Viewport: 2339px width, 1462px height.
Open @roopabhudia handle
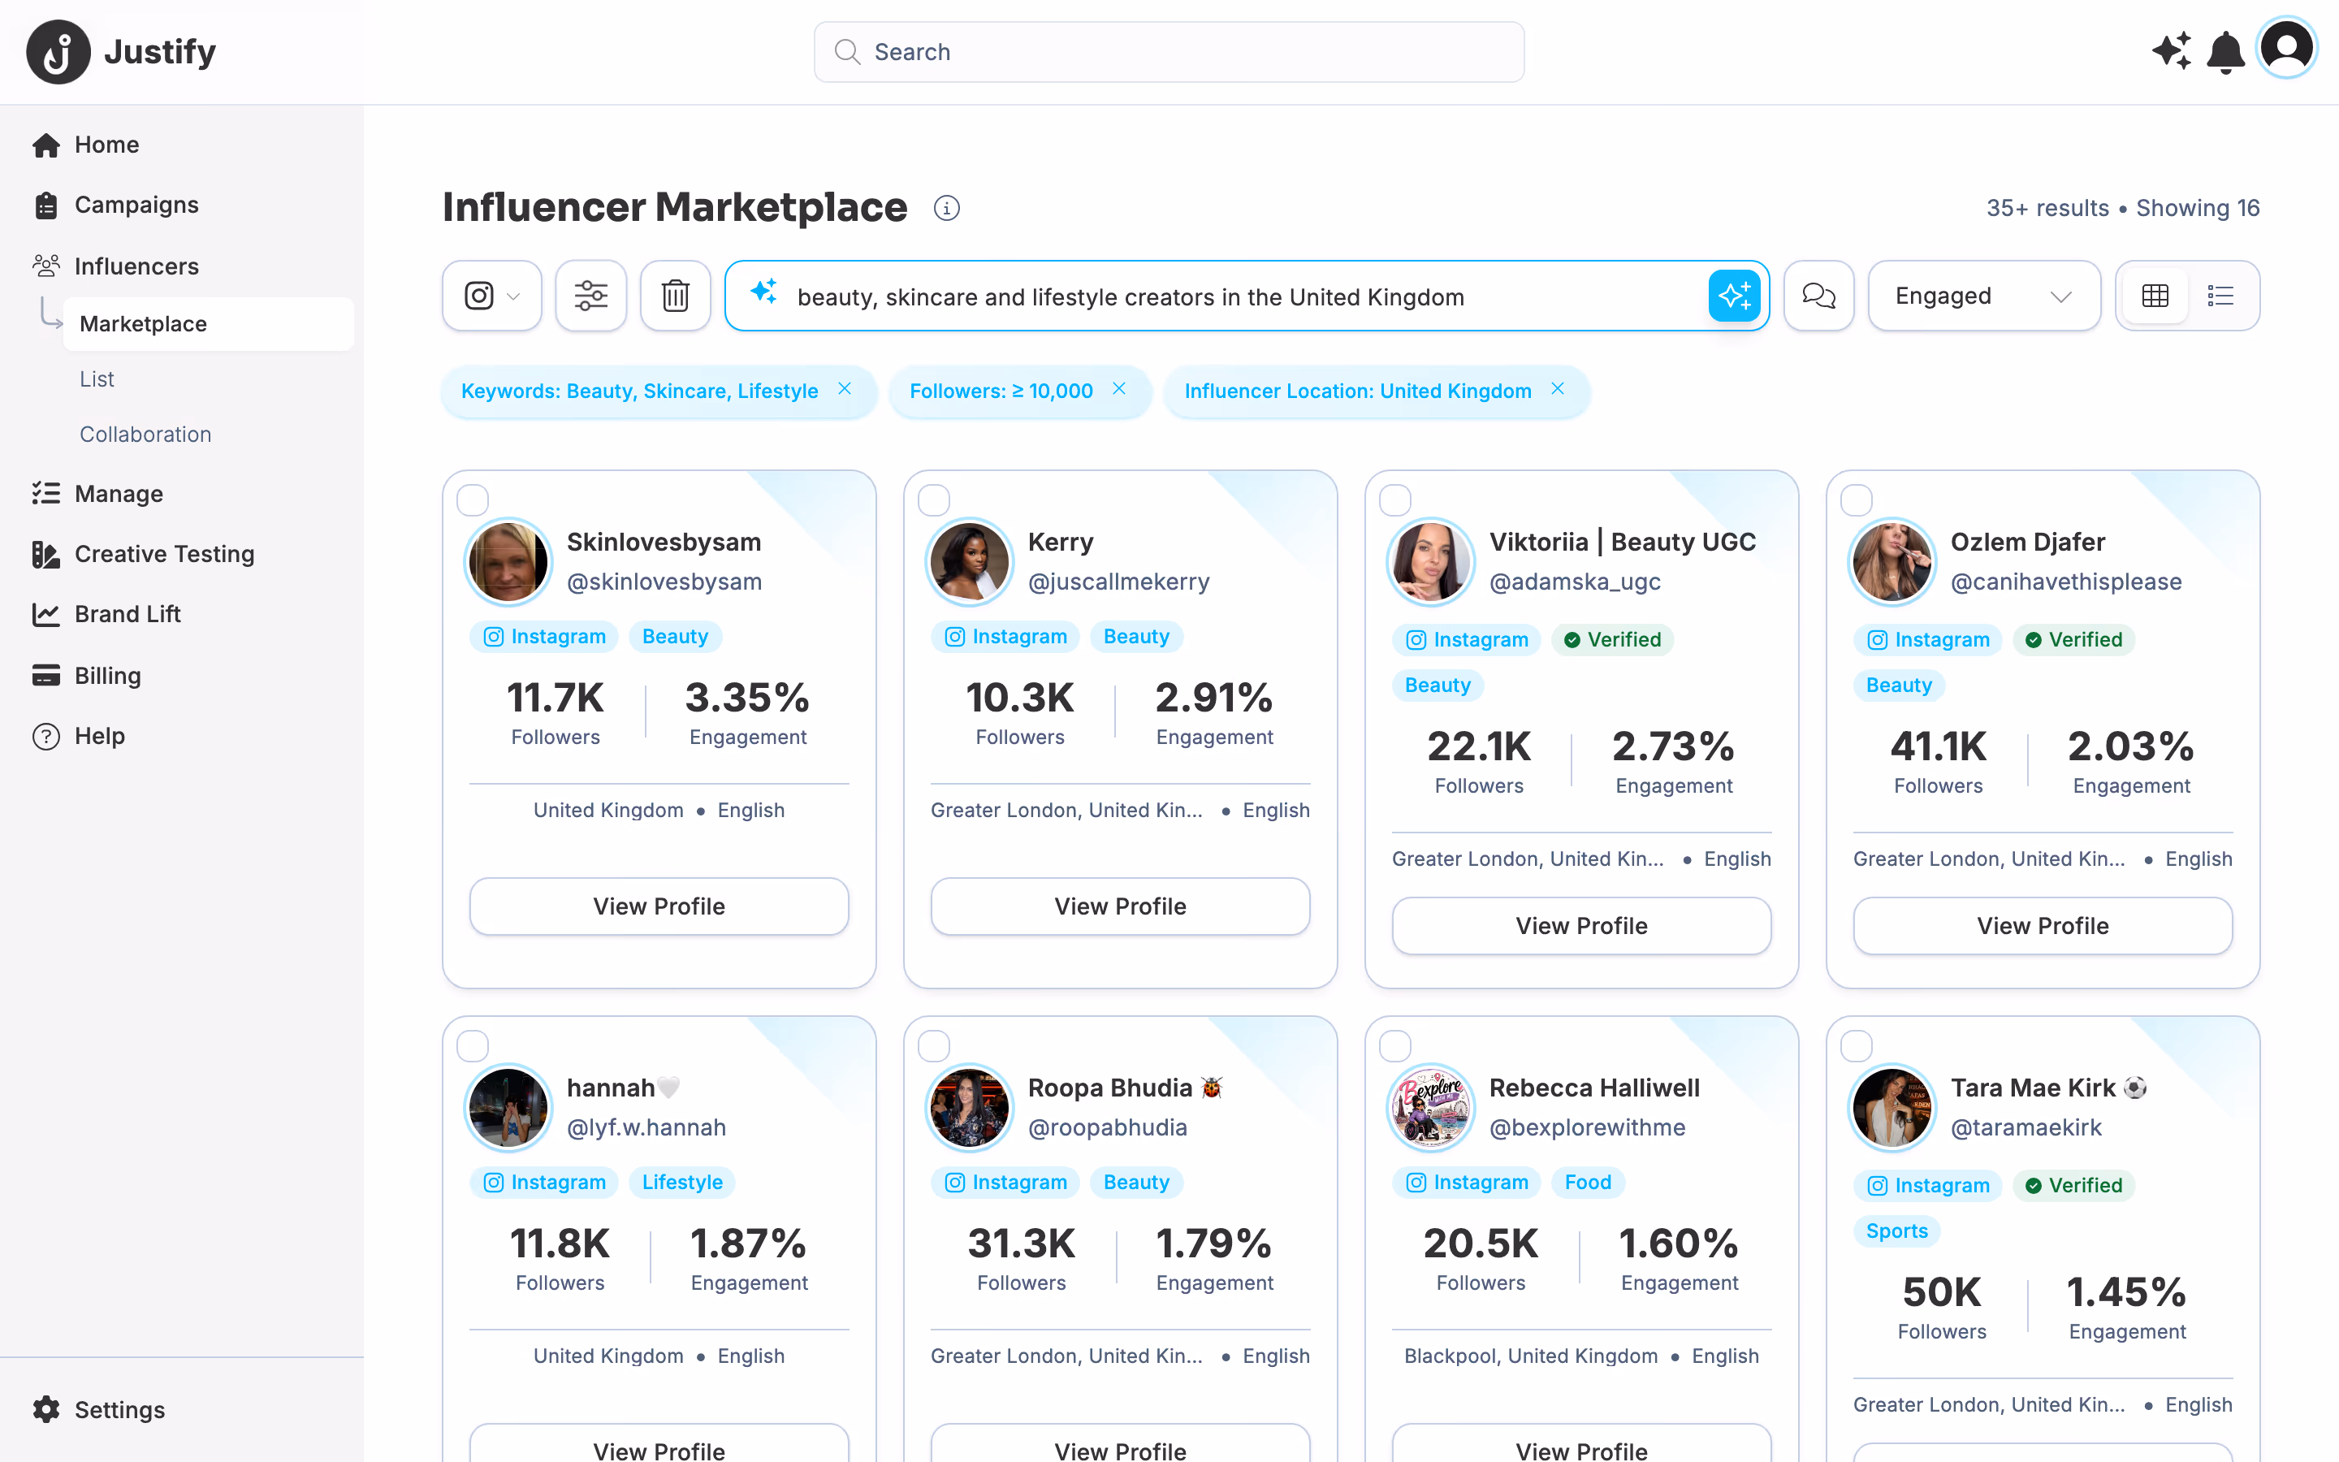1108,1127
